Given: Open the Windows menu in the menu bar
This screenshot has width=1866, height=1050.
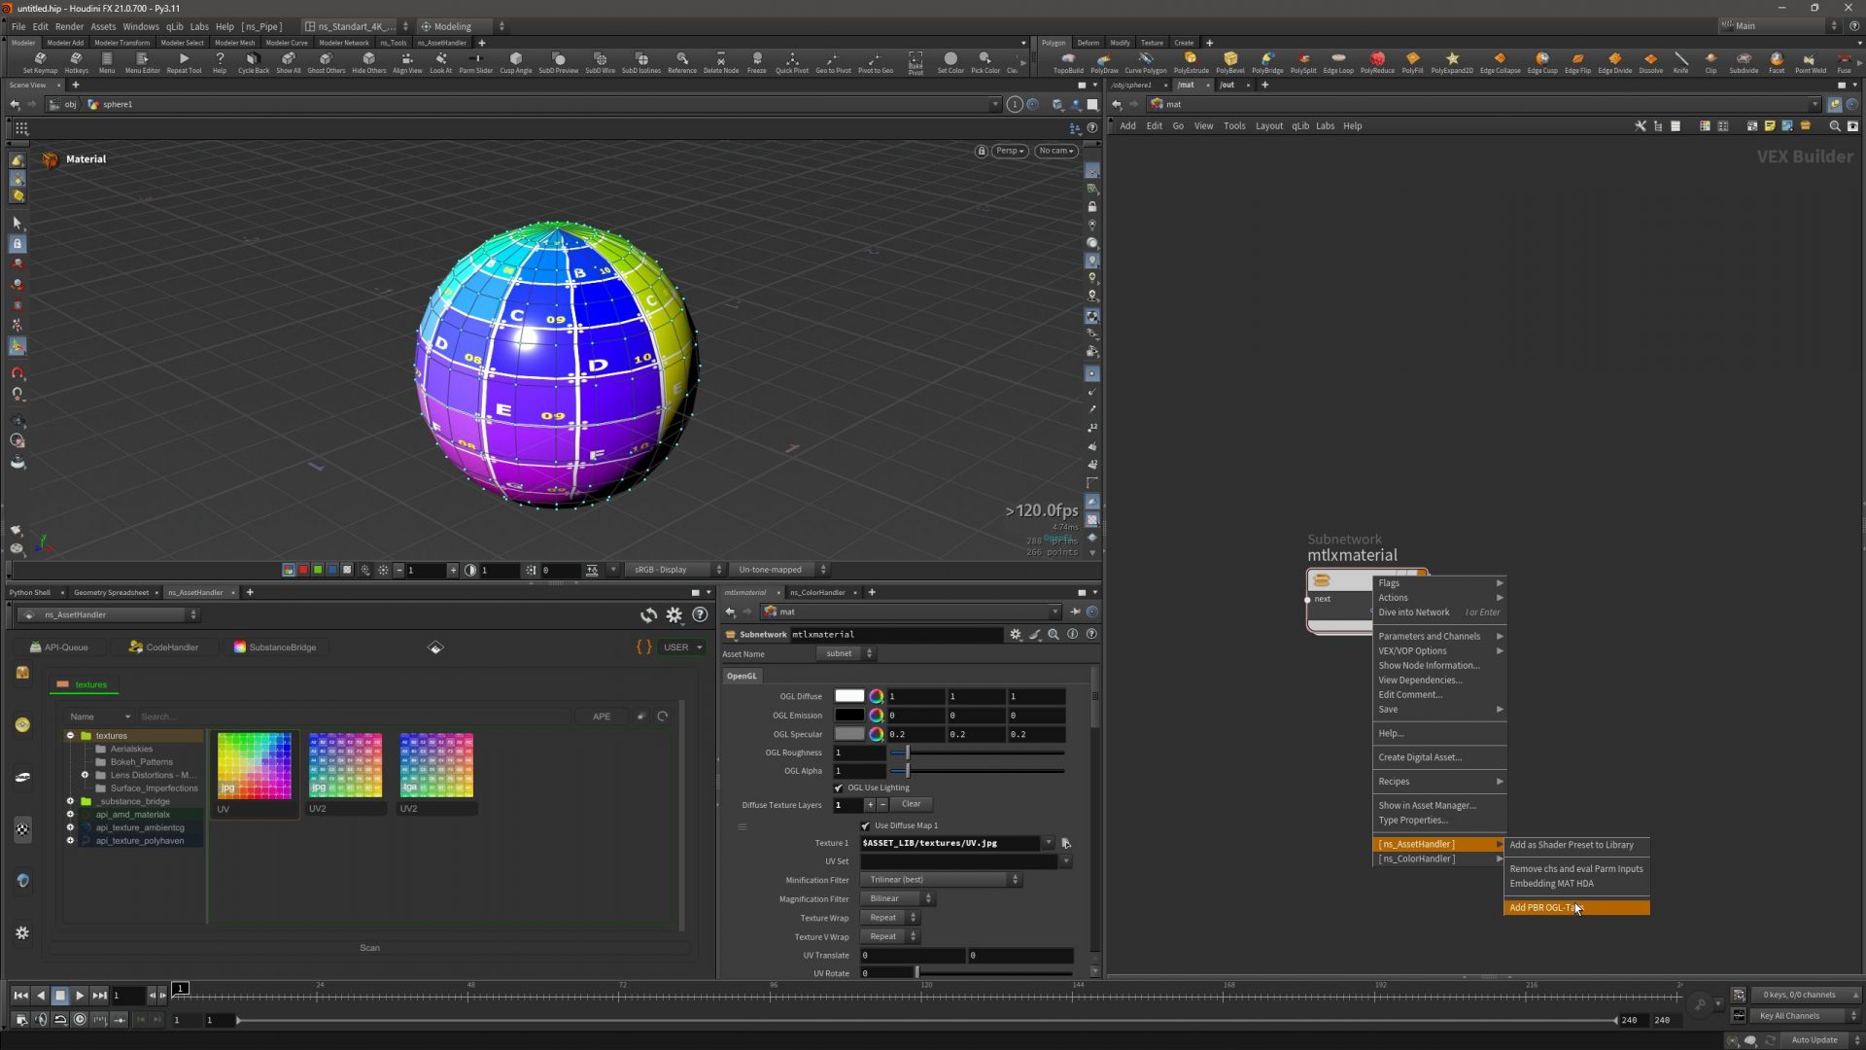Looking at the screenshot, I should pyautogui.click(x=140, y=26).
